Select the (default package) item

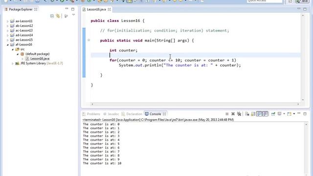pos(38,54)
